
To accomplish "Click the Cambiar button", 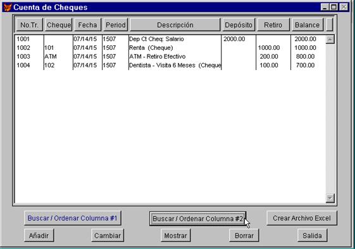I will [108, 236].
